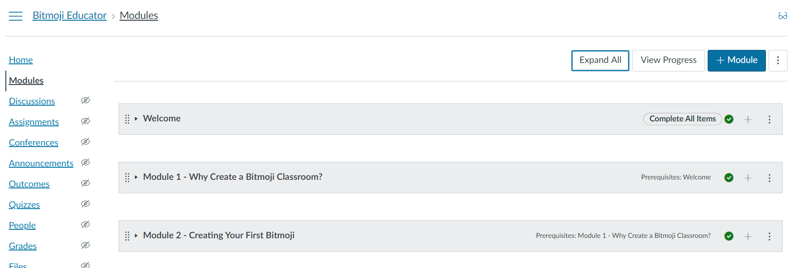Open the Assignments navigation item
This screenshot has height=268, width=797.
tap(34, 122)
